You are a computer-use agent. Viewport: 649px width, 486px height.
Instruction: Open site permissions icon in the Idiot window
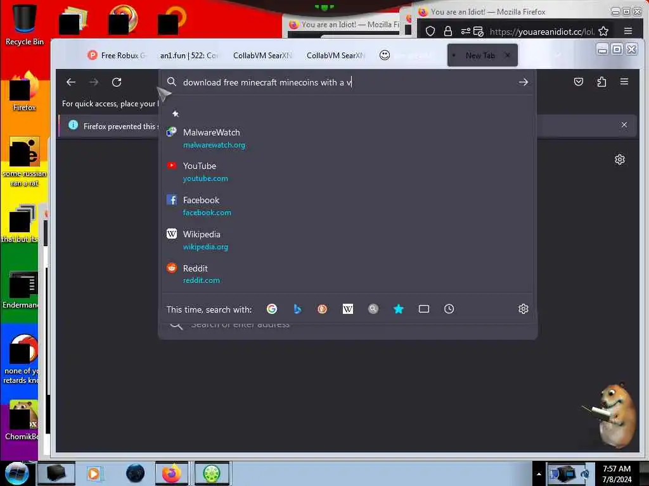pyautogui.click(x=466, y=32)
